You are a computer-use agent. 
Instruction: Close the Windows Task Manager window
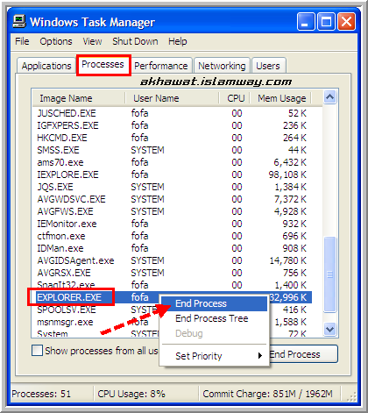(x=346, y=22)
